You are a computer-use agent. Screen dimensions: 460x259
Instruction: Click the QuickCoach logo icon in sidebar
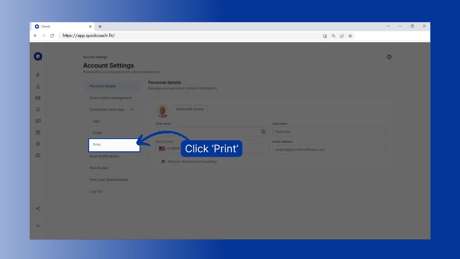pyautogui.click(x=38, y=56)
